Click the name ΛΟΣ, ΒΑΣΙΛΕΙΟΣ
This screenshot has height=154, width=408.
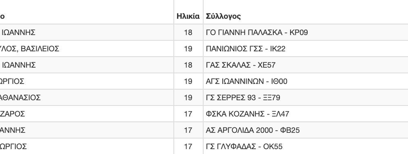coord(30,49)
